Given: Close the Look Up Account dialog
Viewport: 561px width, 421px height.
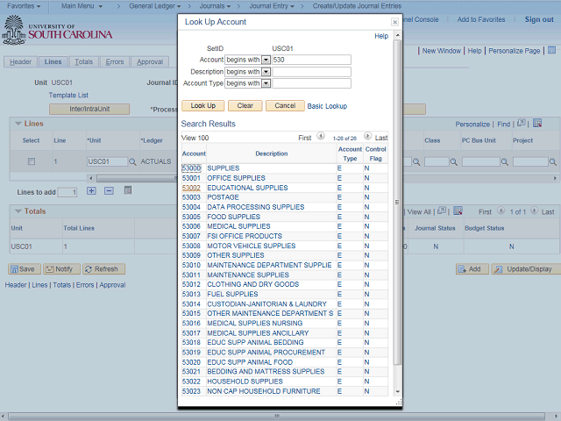Looking at the screenshot, I should (x=394, y=21).
